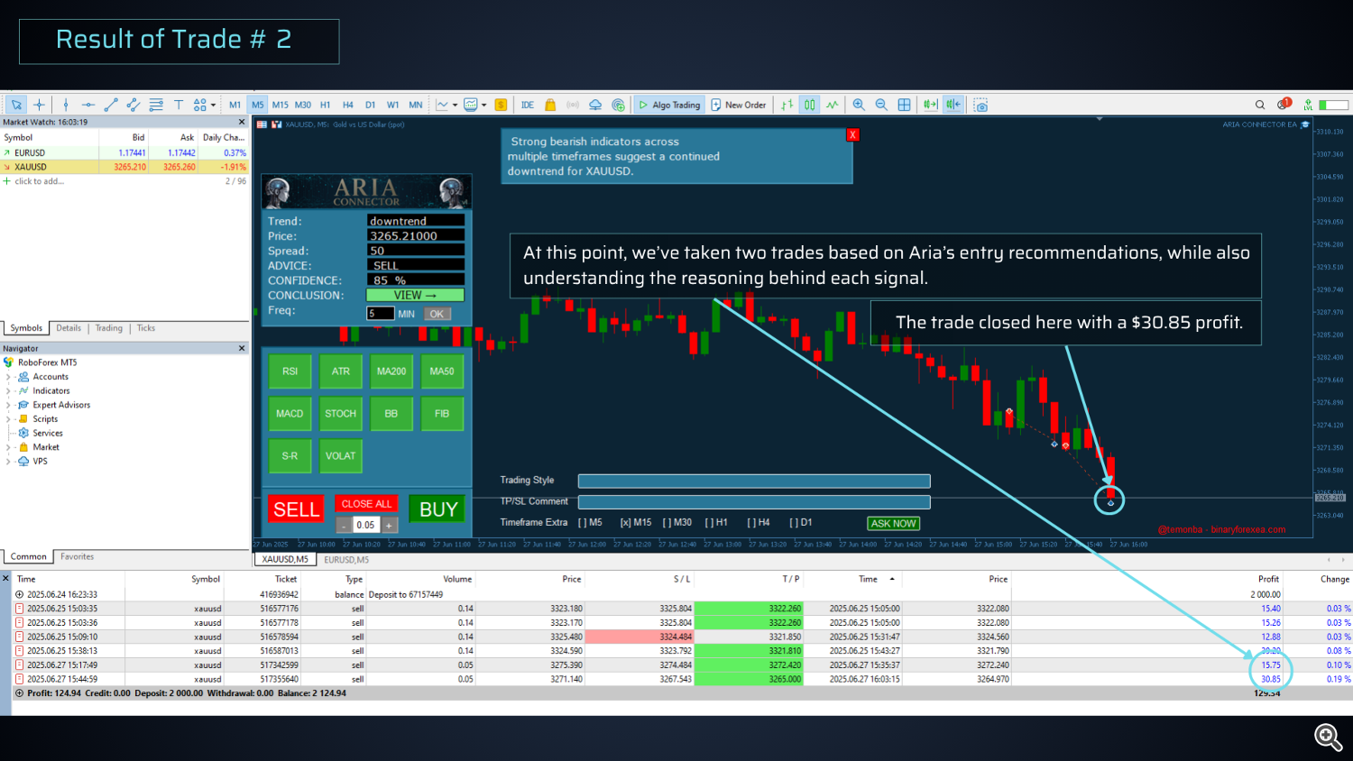Tile chart windows with grid icon
The height and width of the screenshot is (761, 1353).
[x=904, y=105]
